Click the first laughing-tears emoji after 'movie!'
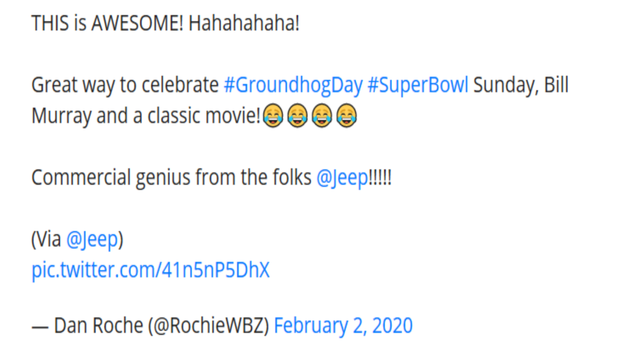 [273, 116]
